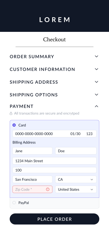This screenshot has width=109, height=236.
Task: Click the red error icon in Zip Code field
Action: [x=48, y=189]
